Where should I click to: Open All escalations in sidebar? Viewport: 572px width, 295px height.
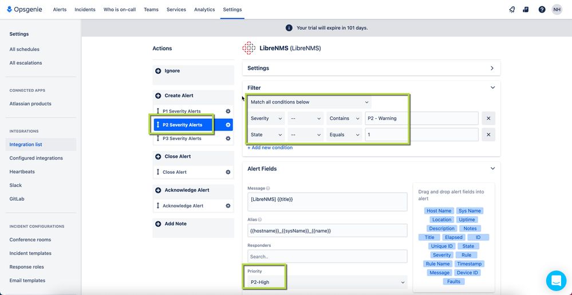click(26, 63)
